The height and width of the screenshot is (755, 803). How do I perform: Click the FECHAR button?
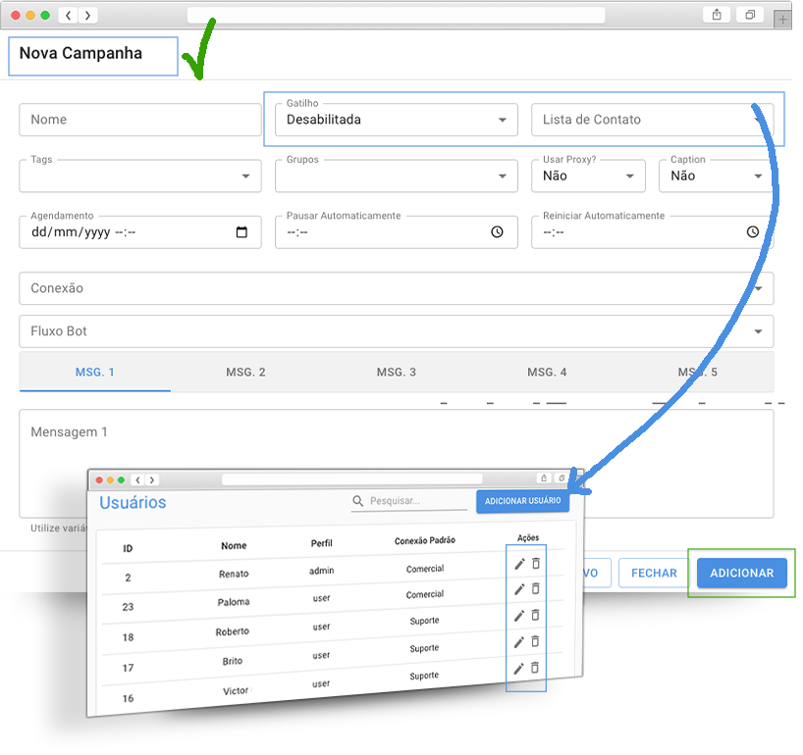(x=654, y=573)
